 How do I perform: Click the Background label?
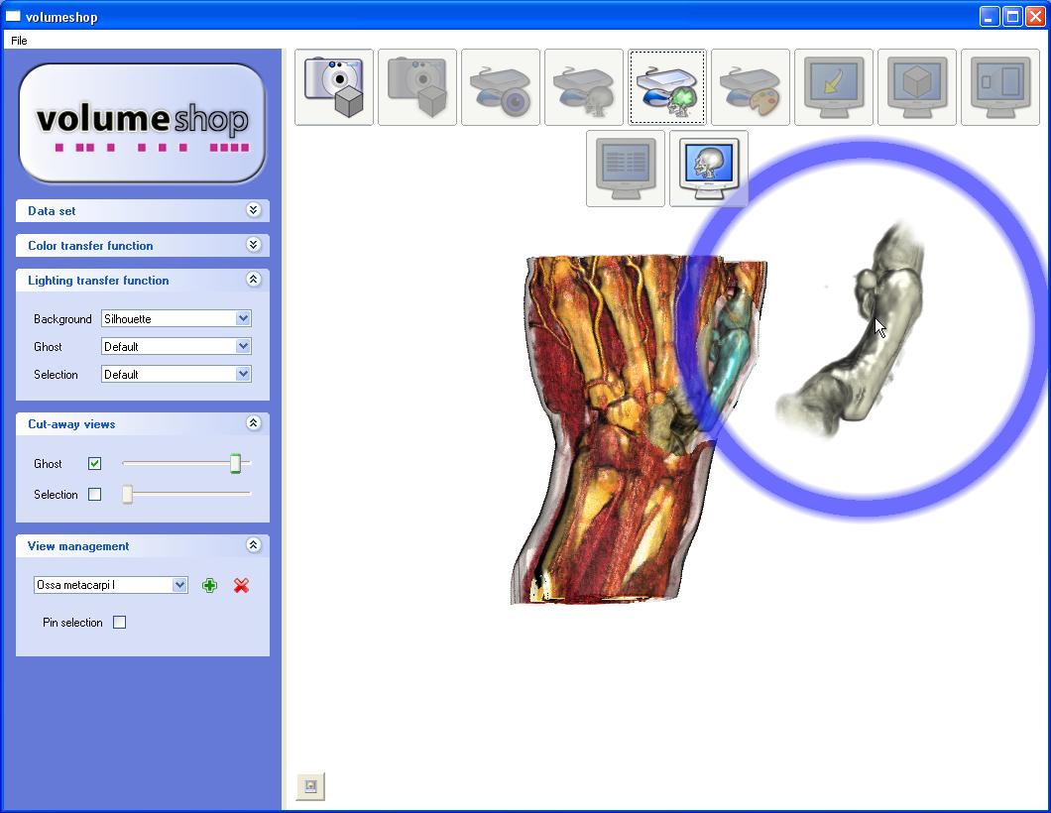pos(62,319)
